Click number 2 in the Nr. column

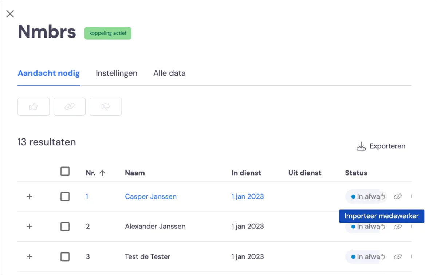tap(88, 227)
